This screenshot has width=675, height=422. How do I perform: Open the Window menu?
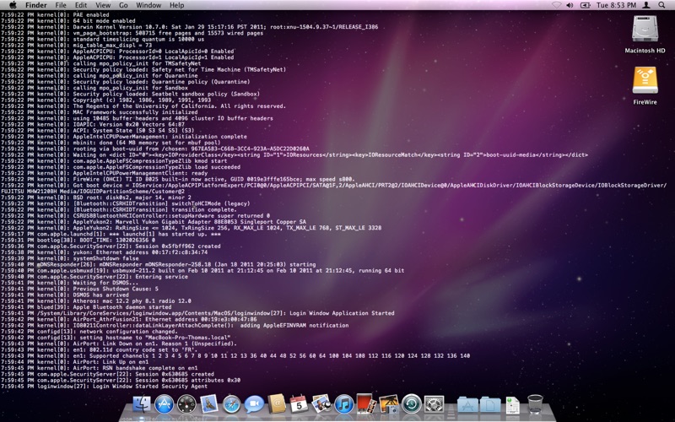coord(148,5)
